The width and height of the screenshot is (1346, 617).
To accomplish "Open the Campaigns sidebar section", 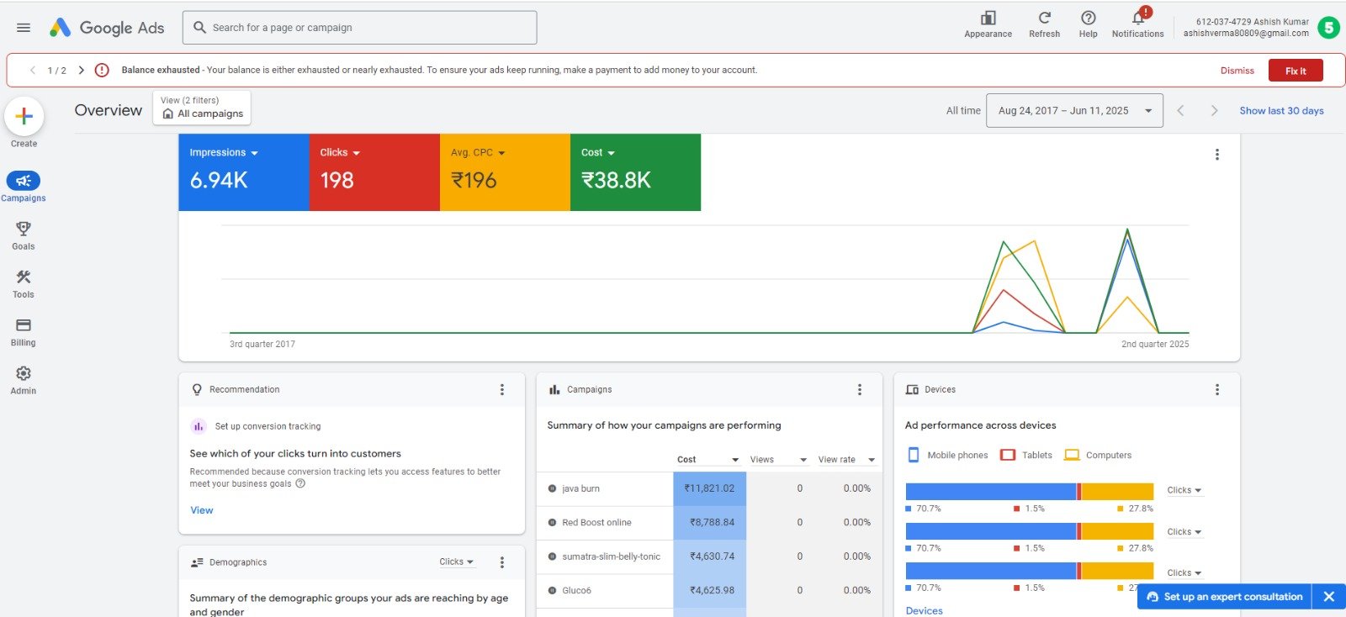I will (x=24, y=187).
